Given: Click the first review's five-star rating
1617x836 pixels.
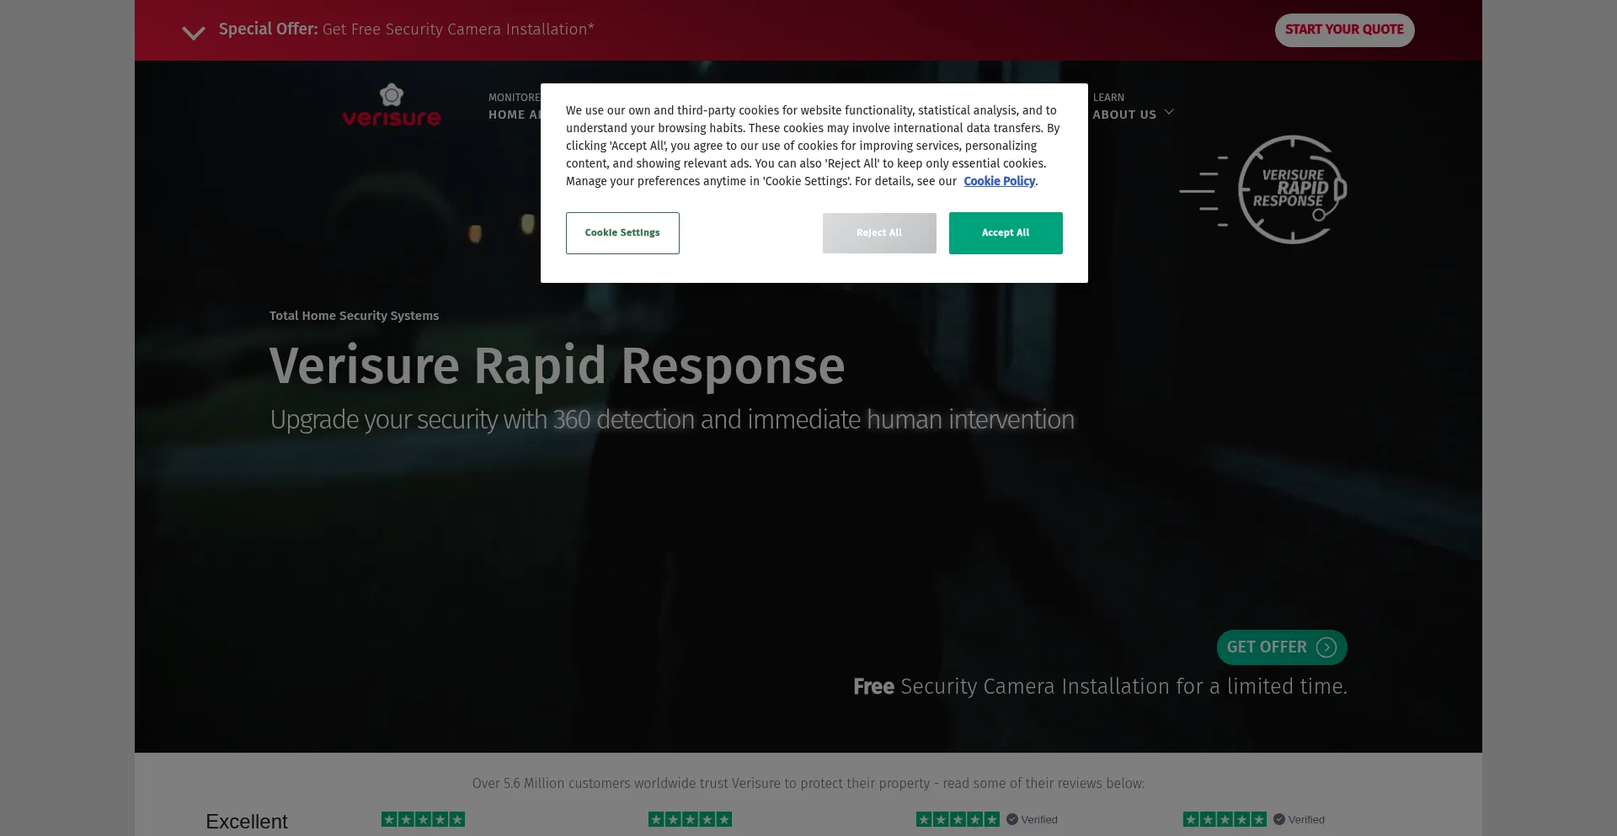Looking at the screenshot, I should (423, 819).
